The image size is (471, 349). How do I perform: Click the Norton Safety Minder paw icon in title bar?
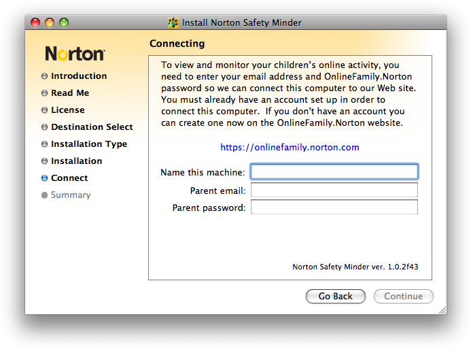pos(173,22)
